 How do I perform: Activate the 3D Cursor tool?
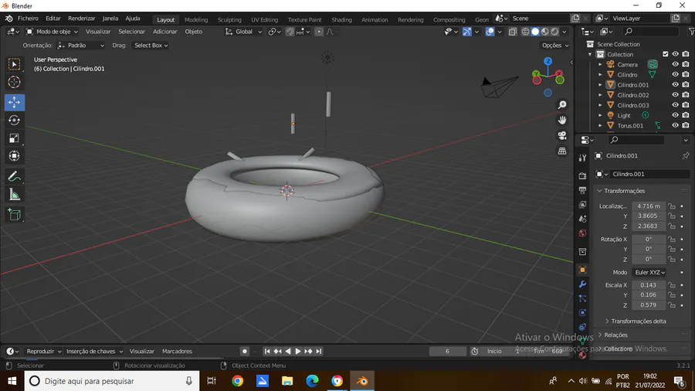click(x=14, y=83)
